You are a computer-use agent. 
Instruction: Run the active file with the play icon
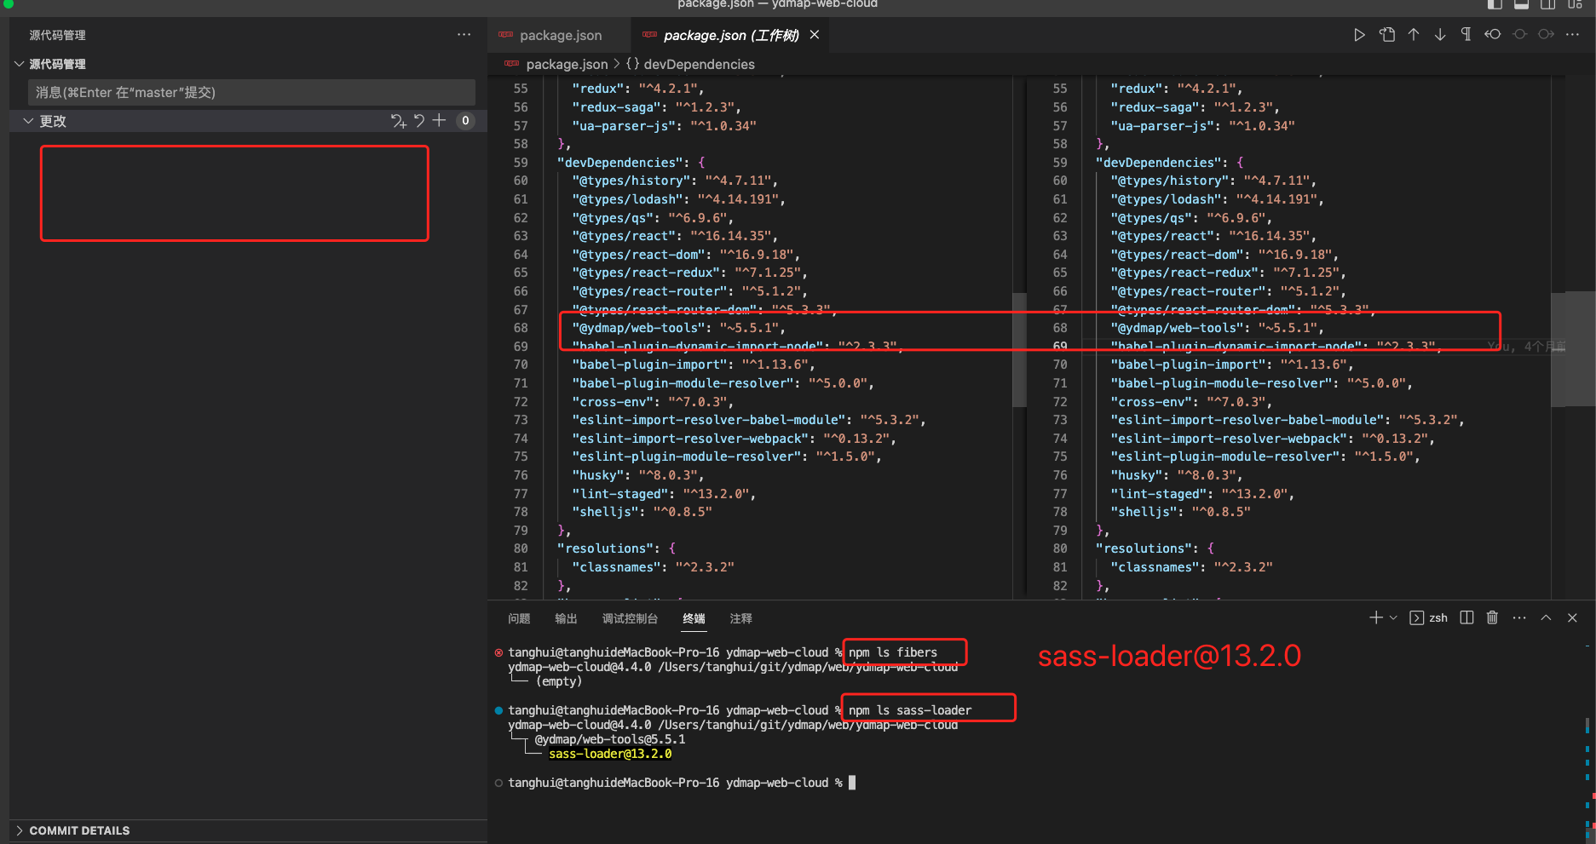[x=1360, y=34]
